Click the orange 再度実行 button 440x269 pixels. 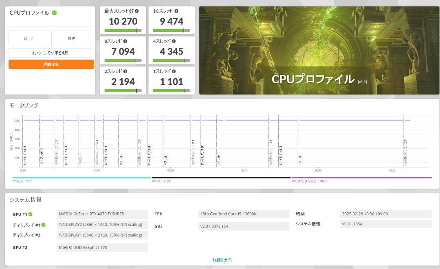51,64
